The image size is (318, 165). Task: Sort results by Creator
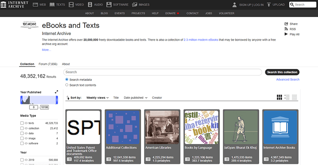coord(157,98)
